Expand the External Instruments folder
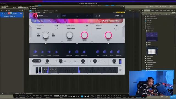This screenshot has height=99, width=176. coord(144,19)
